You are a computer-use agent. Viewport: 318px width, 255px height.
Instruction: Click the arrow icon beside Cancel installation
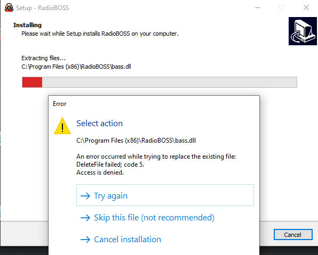[x=85, y=240]
